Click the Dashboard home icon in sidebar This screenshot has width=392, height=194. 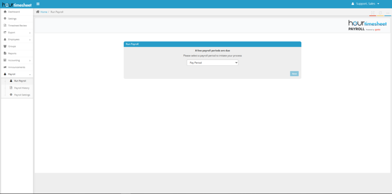(5, 12)
